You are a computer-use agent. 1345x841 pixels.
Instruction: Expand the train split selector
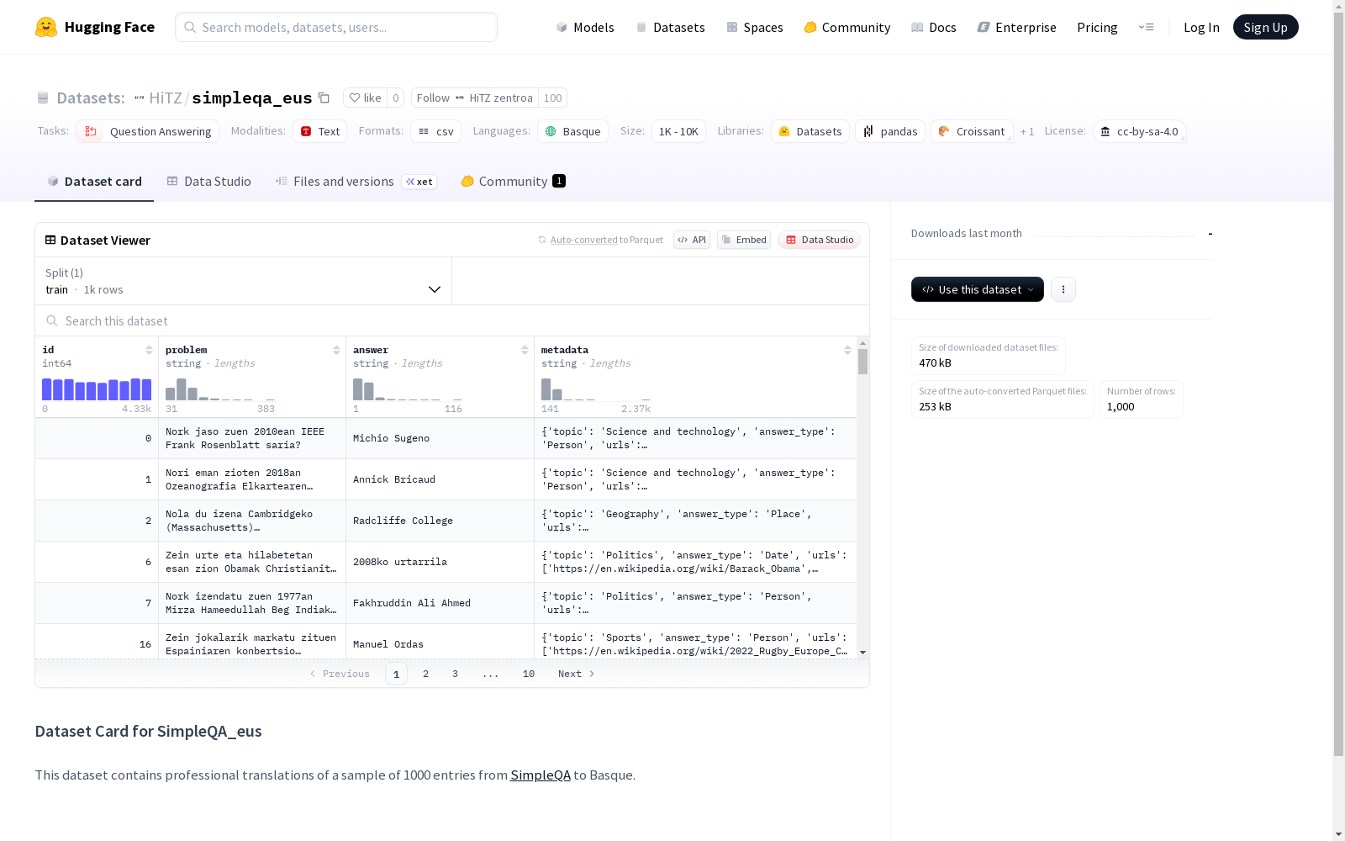point(243,281)
